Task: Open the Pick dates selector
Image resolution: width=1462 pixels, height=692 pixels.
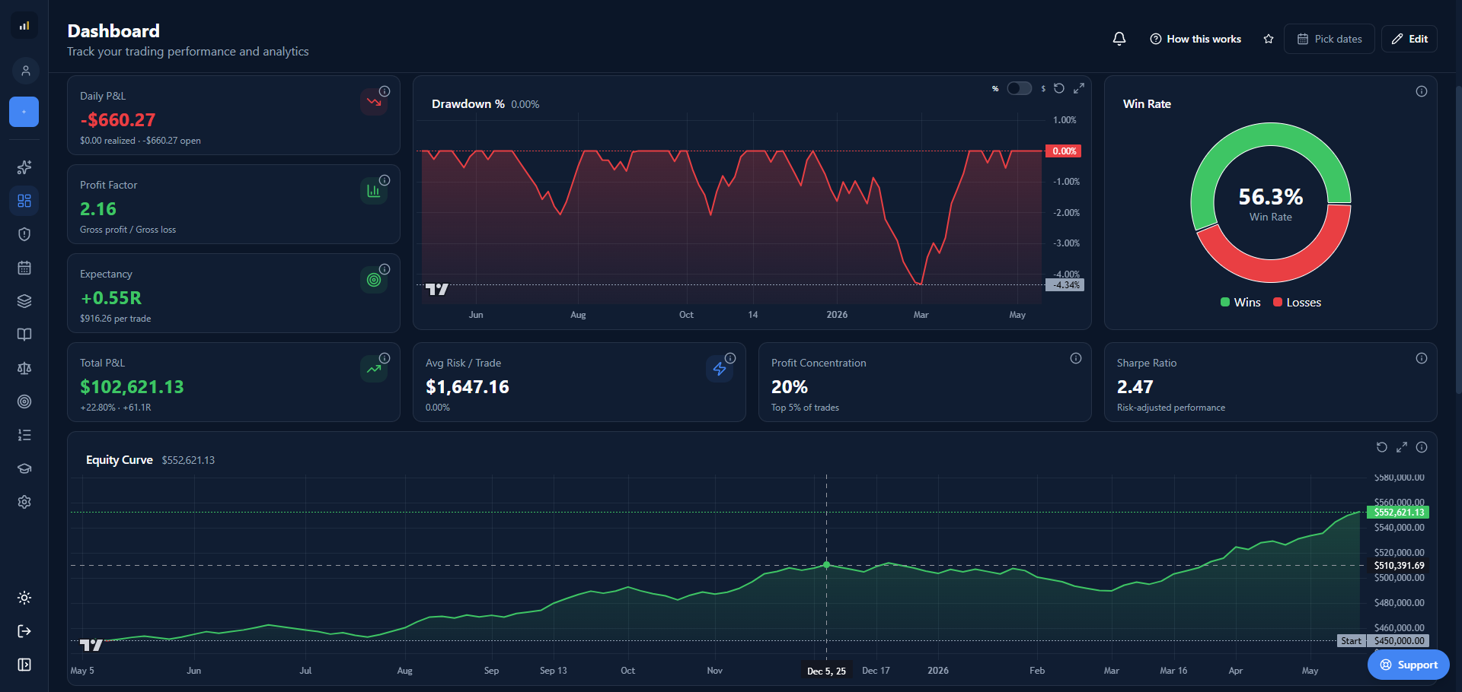Action: point(1330,39)
